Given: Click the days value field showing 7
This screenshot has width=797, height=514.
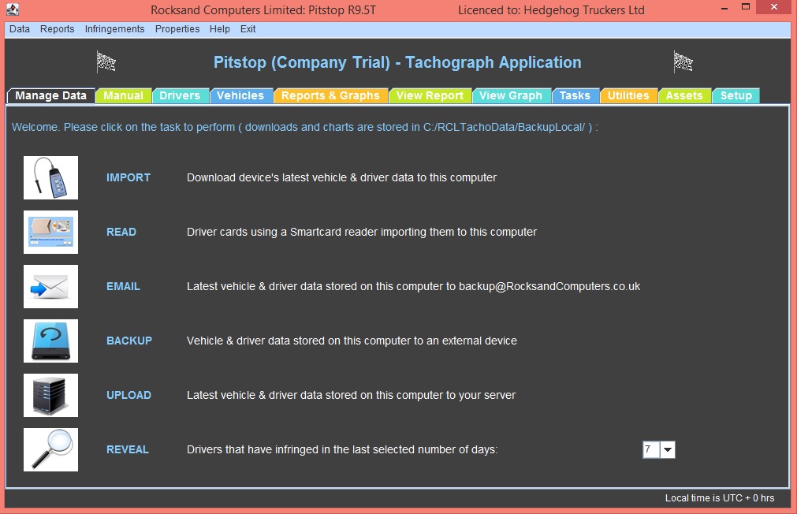Looking at the screenshot, I should [651, 449].
